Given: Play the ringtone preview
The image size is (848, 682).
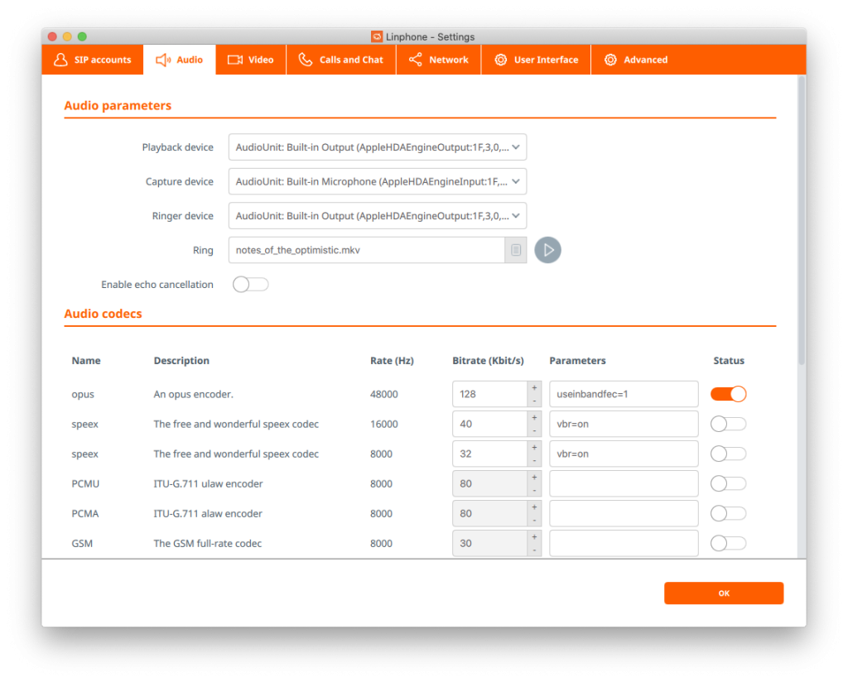Looking at the screenshot, I should pos(547,250).
